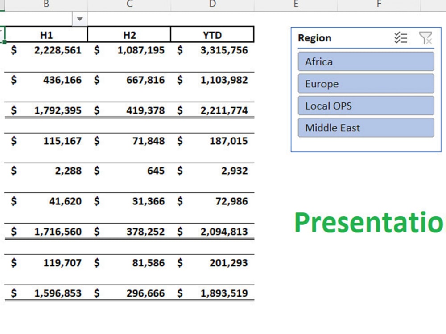The height and width of the screenshot is (334, 446).
Task: Select the cell with 378,252
Action: pos(129,231)
